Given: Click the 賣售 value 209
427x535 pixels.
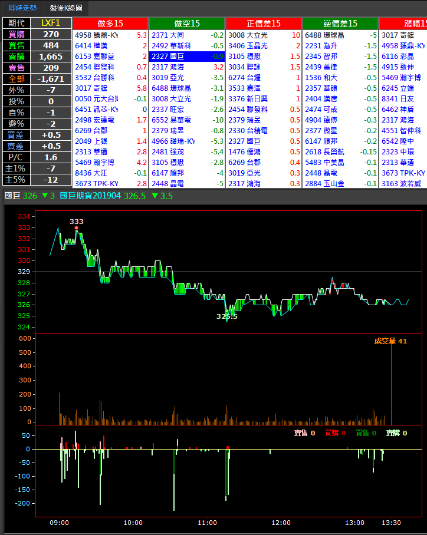Looking at the screenshot, I should click(x=51, y=68).
